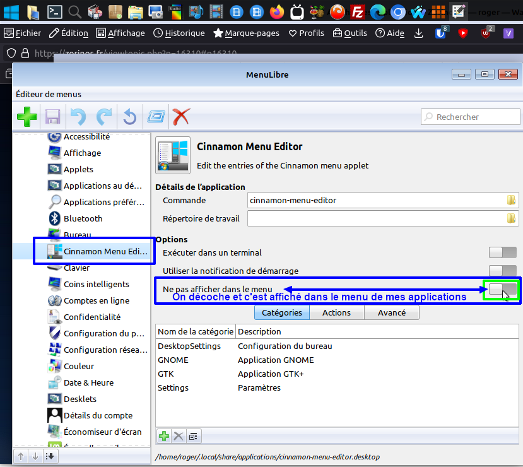Toggle 'Utiliser la notification de démarrage' switch
The image size is (523, 467).
point(503,271)
